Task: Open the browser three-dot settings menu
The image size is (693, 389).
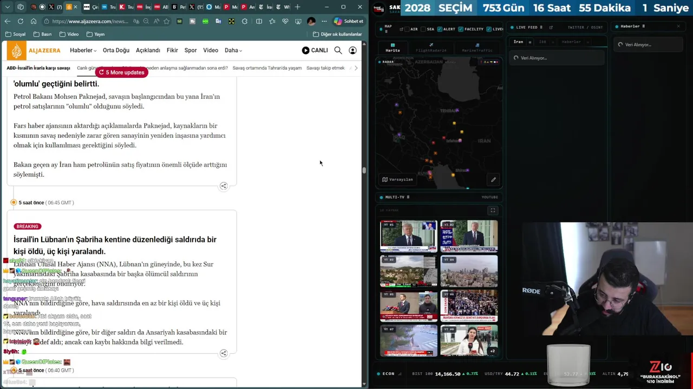Action: pyautogui.click(x=324, y=21)
